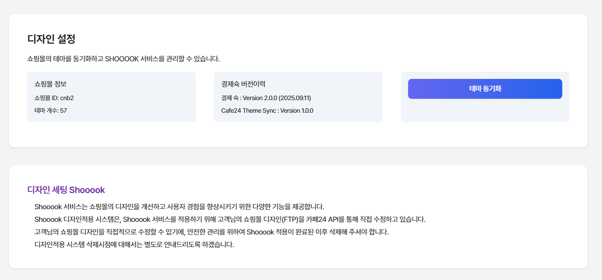Viewport: 602px width, 280px height.
Task: Click the 테마 동기화 button
Action: (x=485, y=89)
